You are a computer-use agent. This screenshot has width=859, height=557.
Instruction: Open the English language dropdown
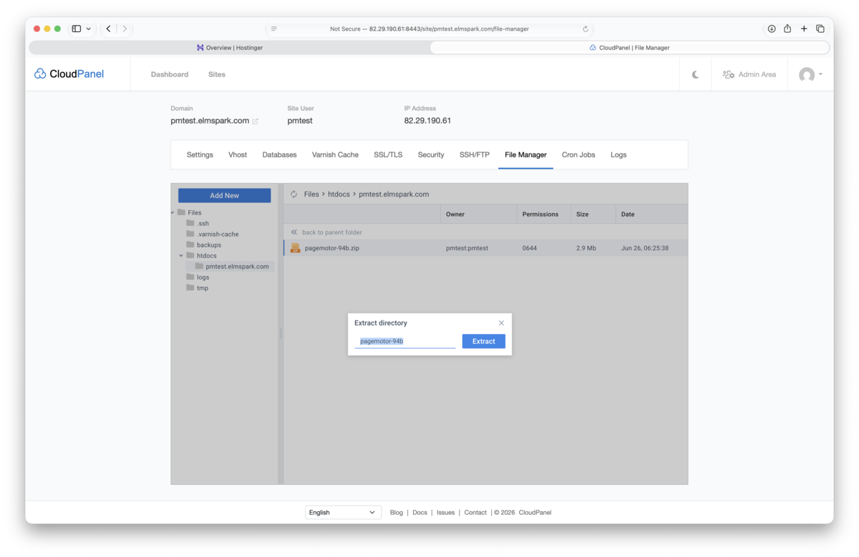pos(343,512)
